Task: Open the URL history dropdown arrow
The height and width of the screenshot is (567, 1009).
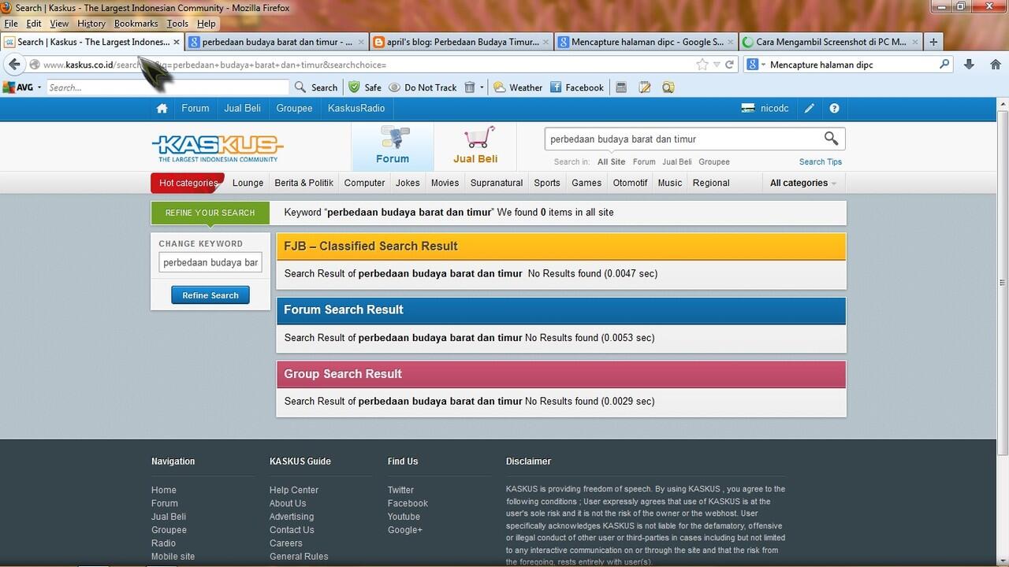Action: (x=717, y=65)
